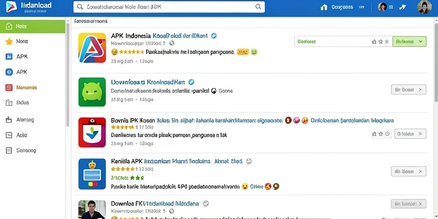Image resolution: width=438 pixels, height=219 pixels.
Task: Open the red download app icon
Action: [92, 133]
